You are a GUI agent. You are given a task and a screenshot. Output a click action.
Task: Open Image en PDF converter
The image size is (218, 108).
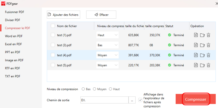14,60
